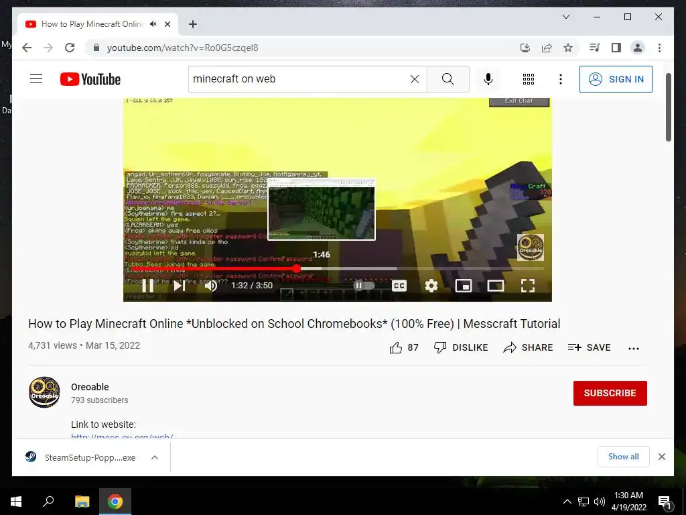Click the Oreoable watermark in video
Screen dimensions: 686x515
click(x=531, y=247)
